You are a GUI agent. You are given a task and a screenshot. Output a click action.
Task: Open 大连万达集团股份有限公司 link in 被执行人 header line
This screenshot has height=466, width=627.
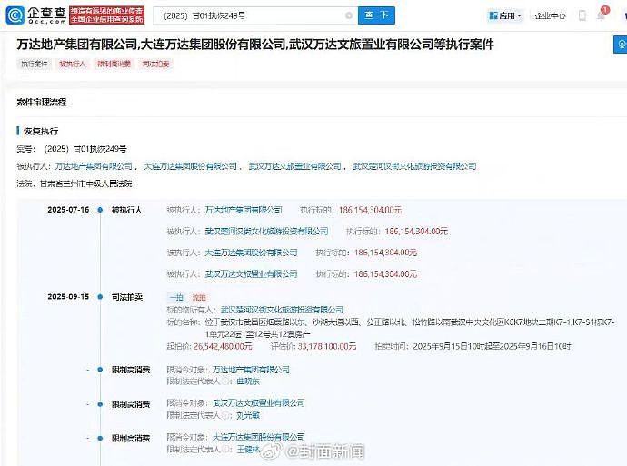[190, 166]
